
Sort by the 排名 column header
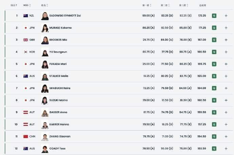click(14, 5)
